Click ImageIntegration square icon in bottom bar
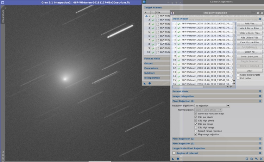The width and height of the screenshot is (264, 162). point(247,158)
